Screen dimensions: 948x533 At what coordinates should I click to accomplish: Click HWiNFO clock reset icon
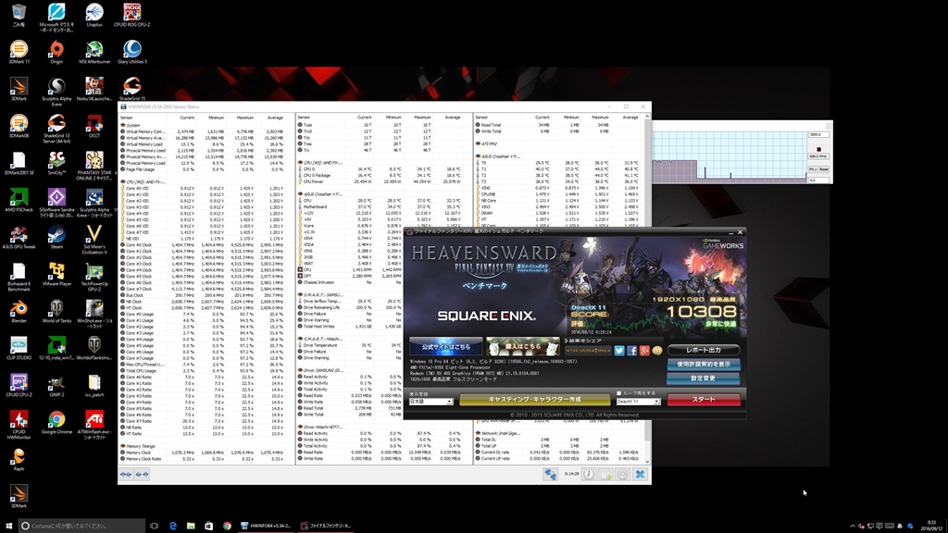(x=589, y=475)
